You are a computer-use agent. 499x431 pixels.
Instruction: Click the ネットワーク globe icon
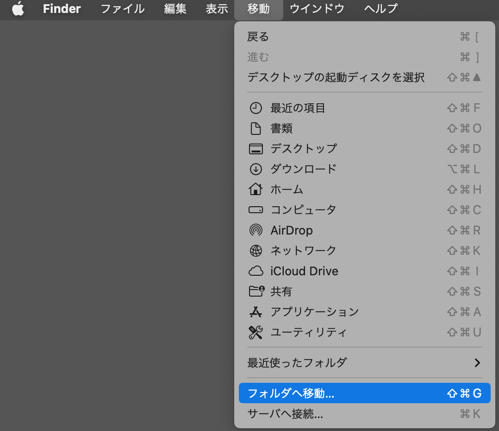(x=256, y=251)
